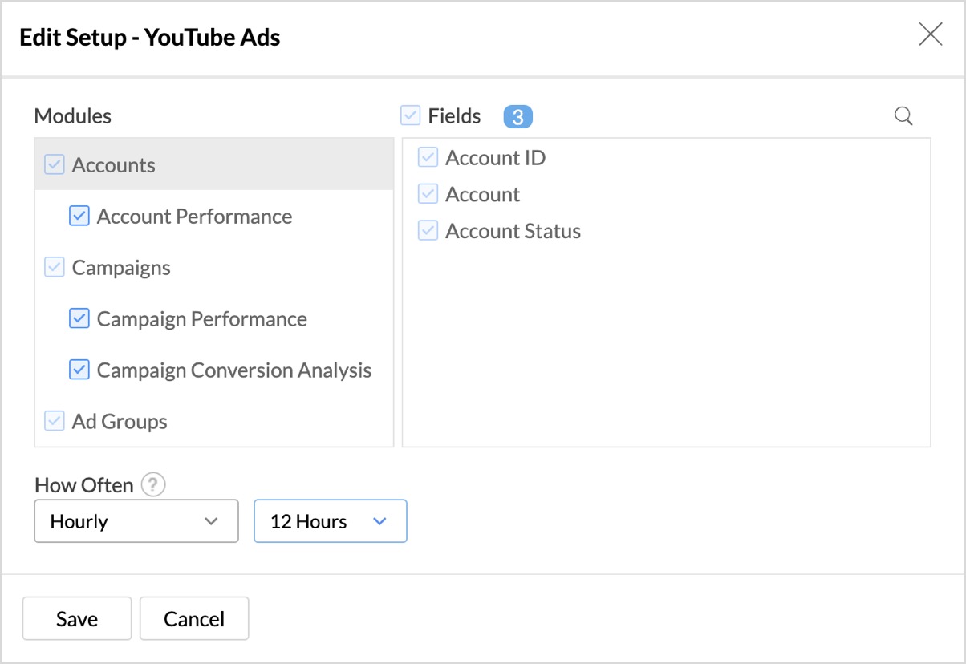Click the Cancel button

tap(194, 618)
